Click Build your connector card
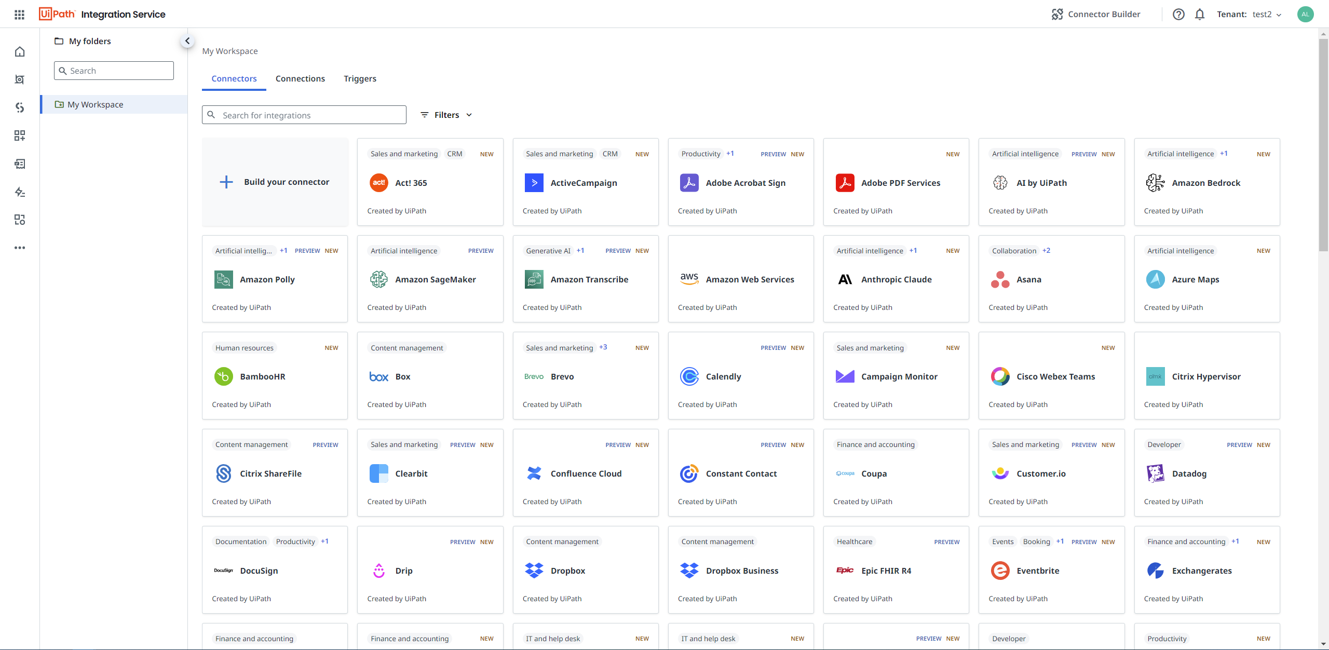 coord(275,182)
